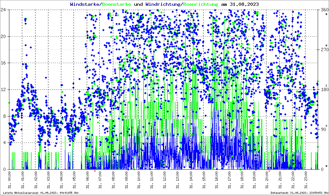This screenshot has width=329, height=195.
Task: Click the '31. 08:00' time-axis label
Action: 113,180
